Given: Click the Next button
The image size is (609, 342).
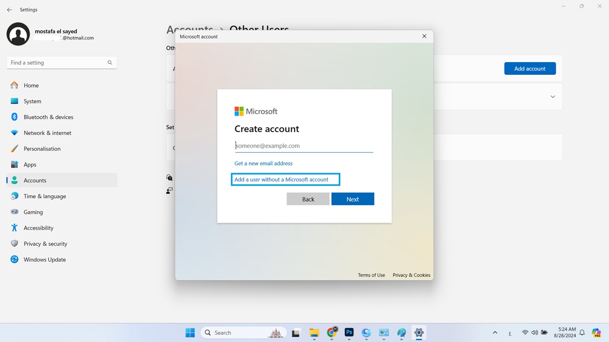Looking at the screenshot, I should click(352, 199).
